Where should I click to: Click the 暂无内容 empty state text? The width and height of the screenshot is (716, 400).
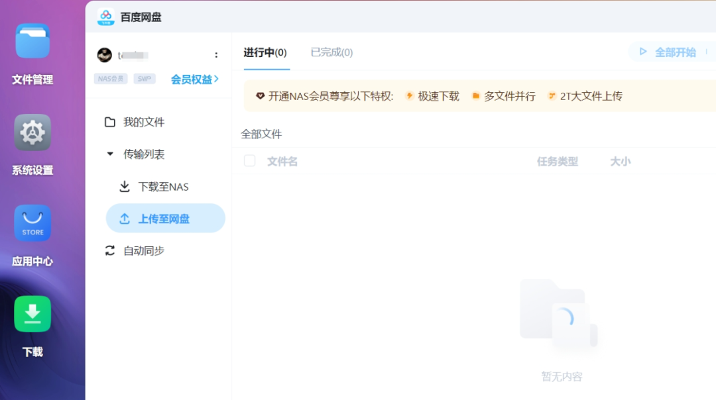click(x=562, y=376)
